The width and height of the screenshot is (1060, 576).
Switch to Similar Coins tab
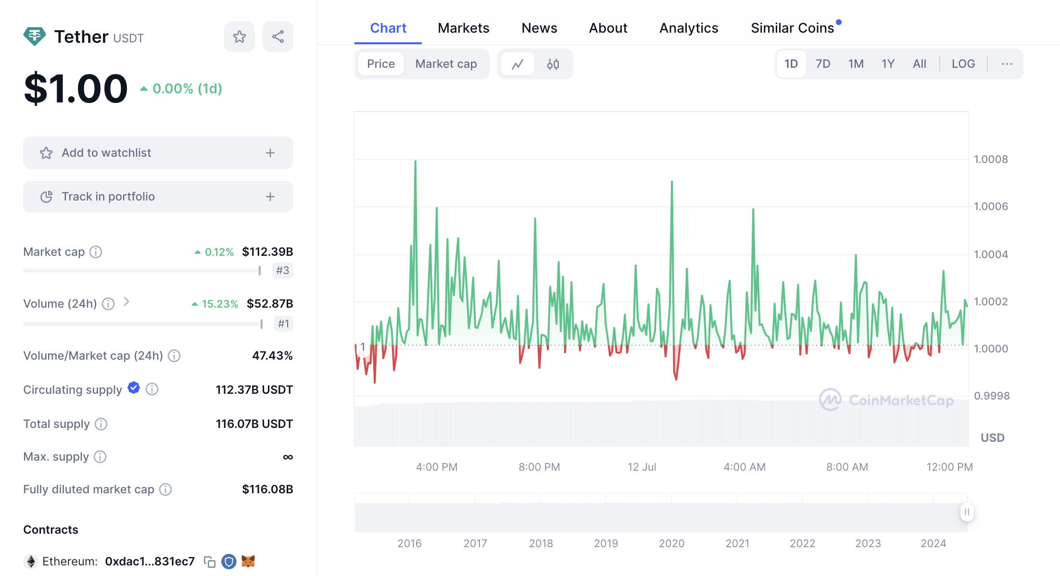point(792,28)
